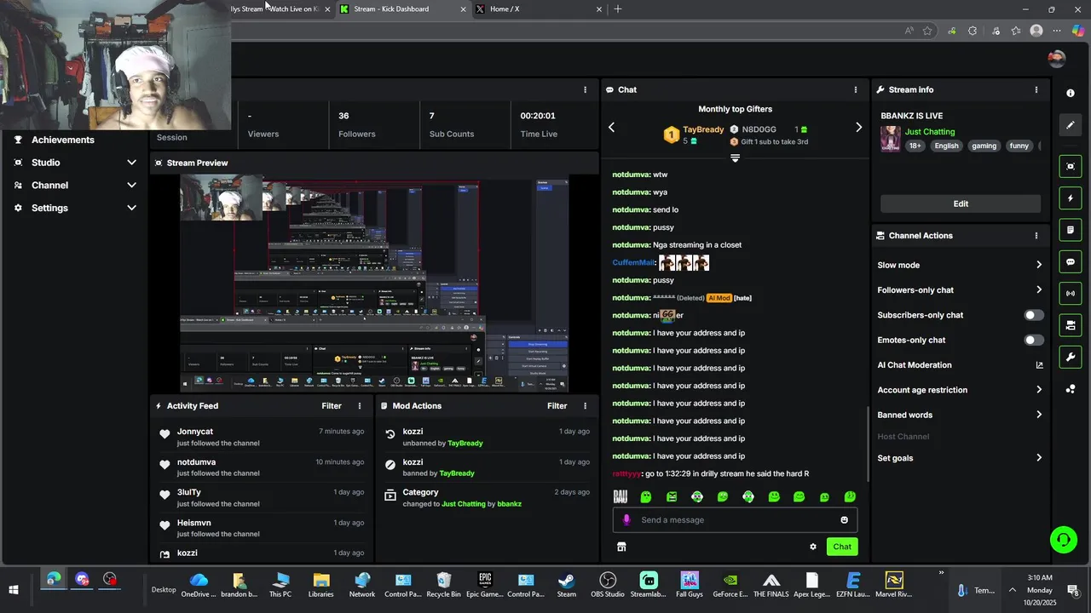Open AI Chat Moderation external link icon
Screen dimensions: 1091x613
[1039, 365]
